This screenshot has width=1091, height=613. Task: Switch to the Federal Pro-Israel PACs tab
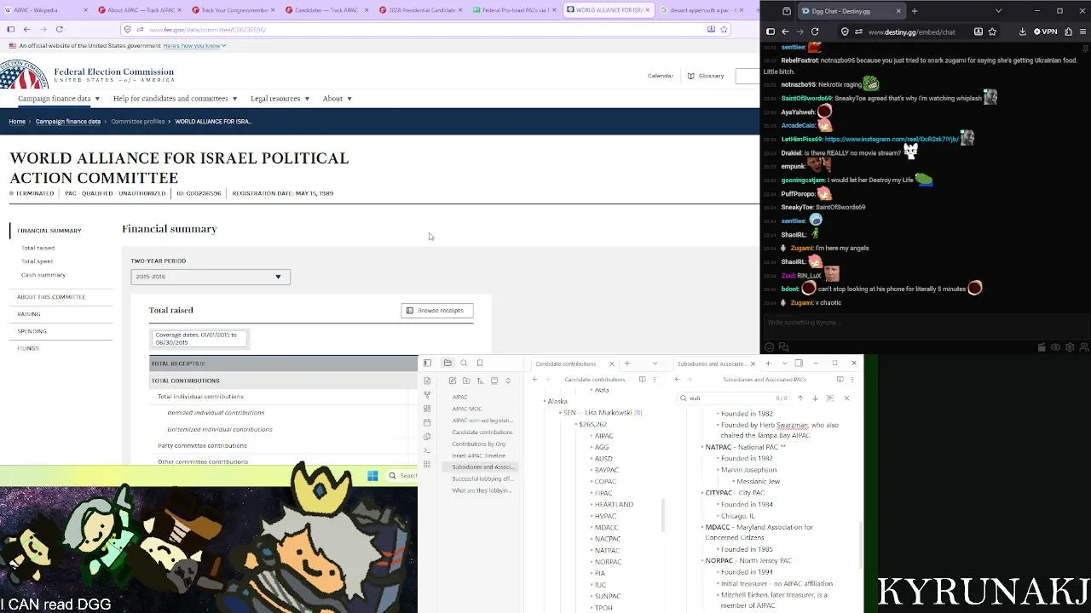coord(517,10)
